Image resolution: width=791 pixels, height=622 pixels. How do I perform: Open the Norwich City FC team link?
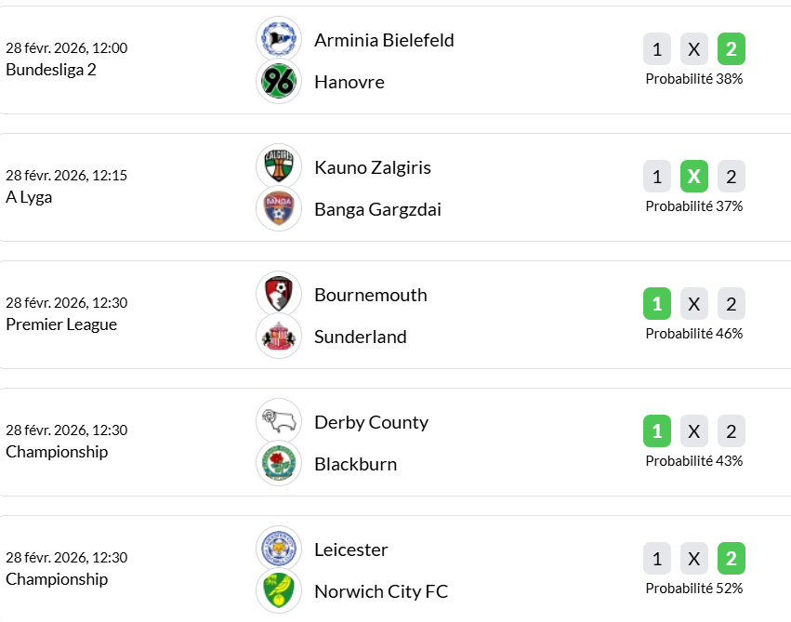(x=381, y=591)
